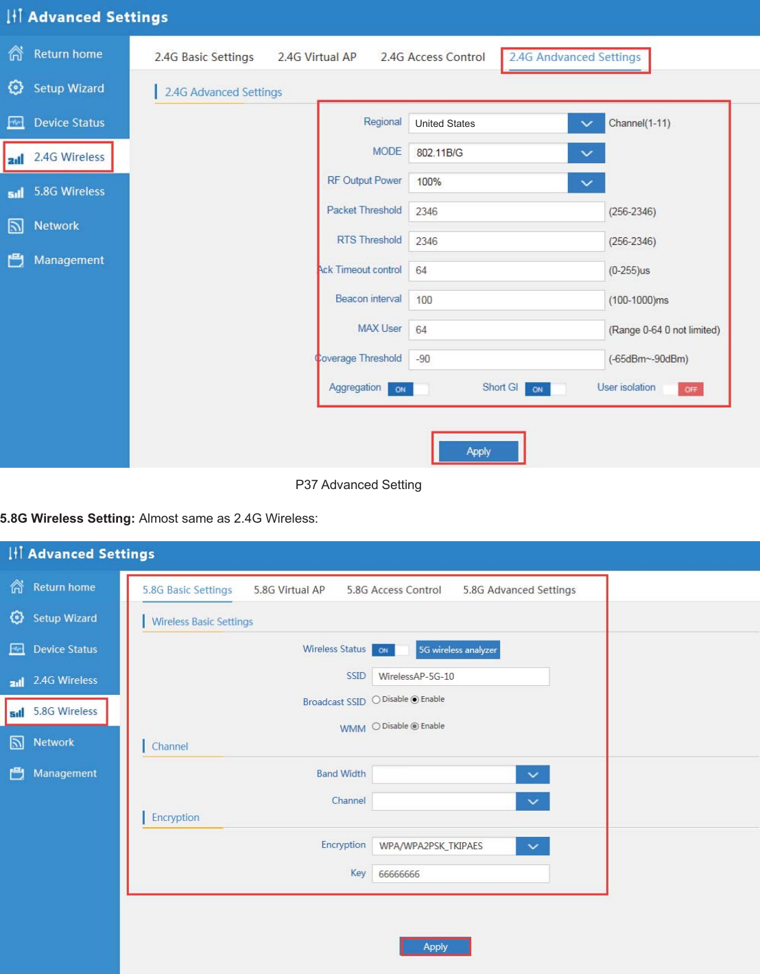The width and height of the screenshot is (760, 974).
Task: Click the Network feed icon in bottom panel
Action: coord(17,742)
